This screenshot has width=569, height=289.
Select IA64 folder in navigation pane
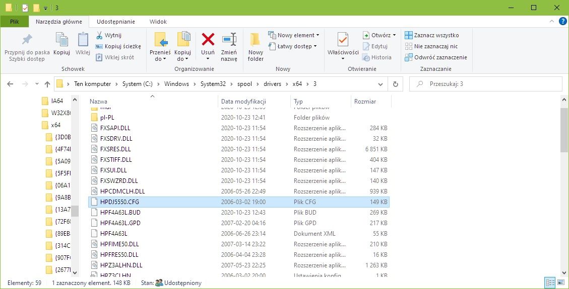tap(52, 101)
